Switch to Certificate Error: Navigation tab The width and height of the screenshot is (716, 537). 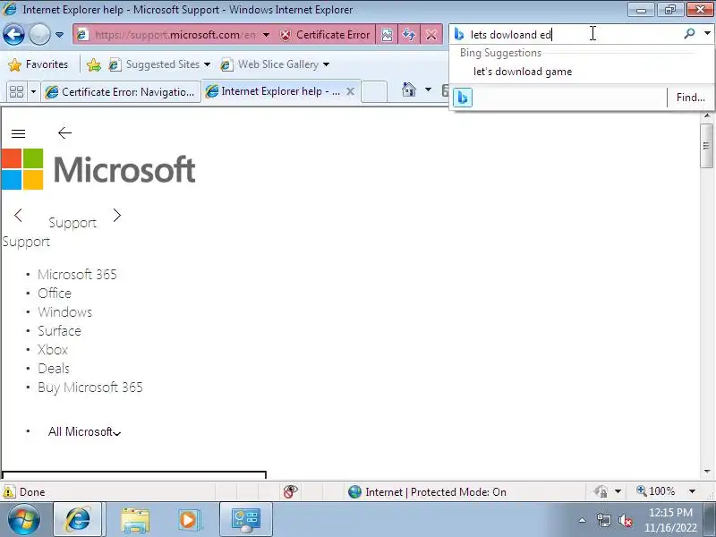pyautogui.click(x=121, y=92)
